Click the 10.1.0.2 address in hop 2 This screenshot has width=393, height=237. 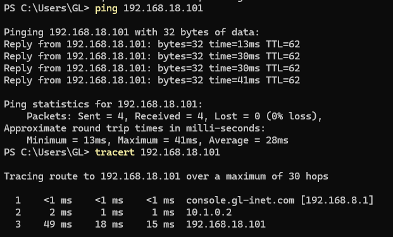209,212
